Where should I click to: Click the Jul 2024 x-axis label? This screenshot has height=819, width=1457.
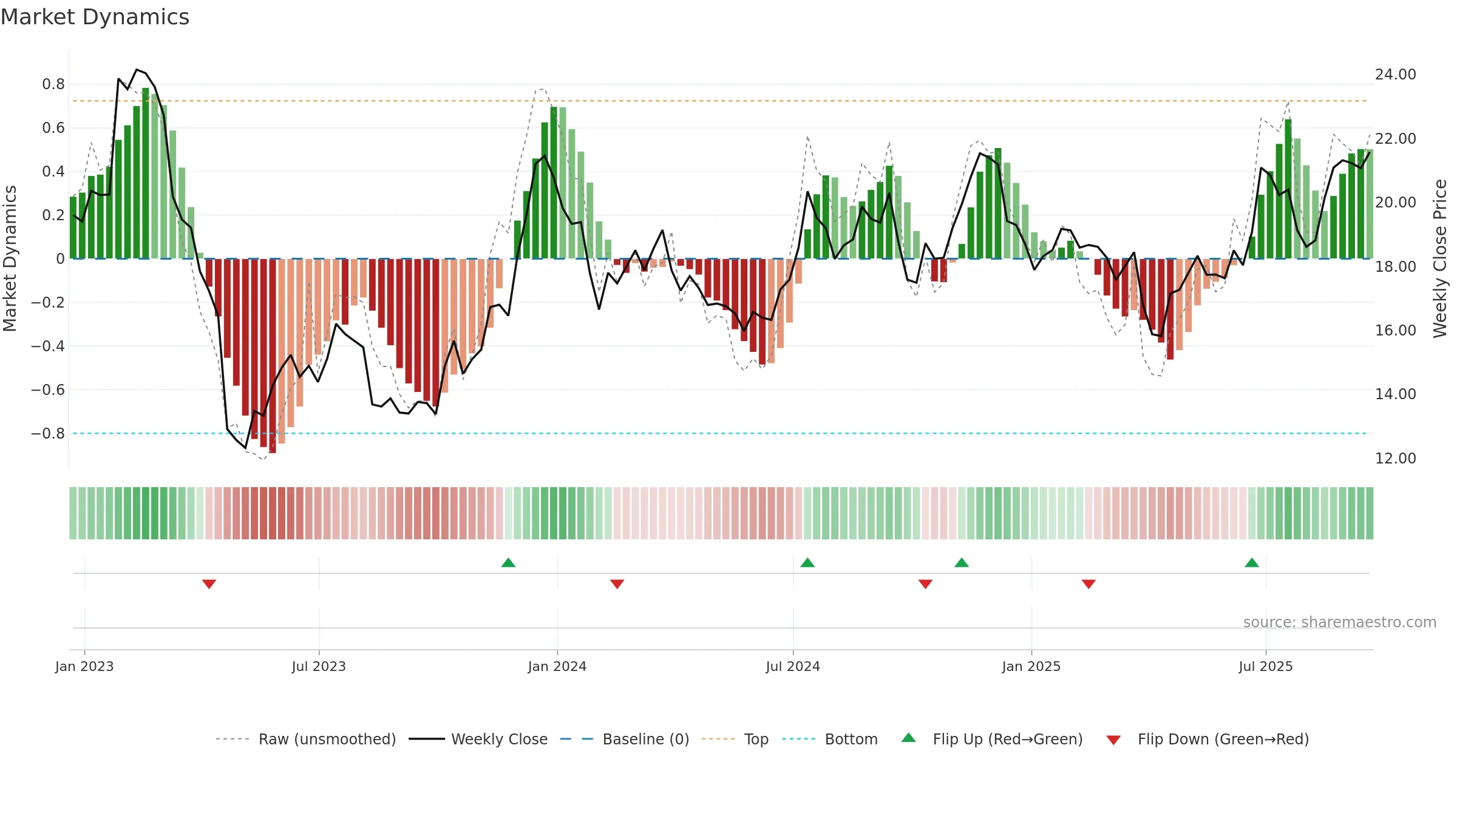coord(793,666)
